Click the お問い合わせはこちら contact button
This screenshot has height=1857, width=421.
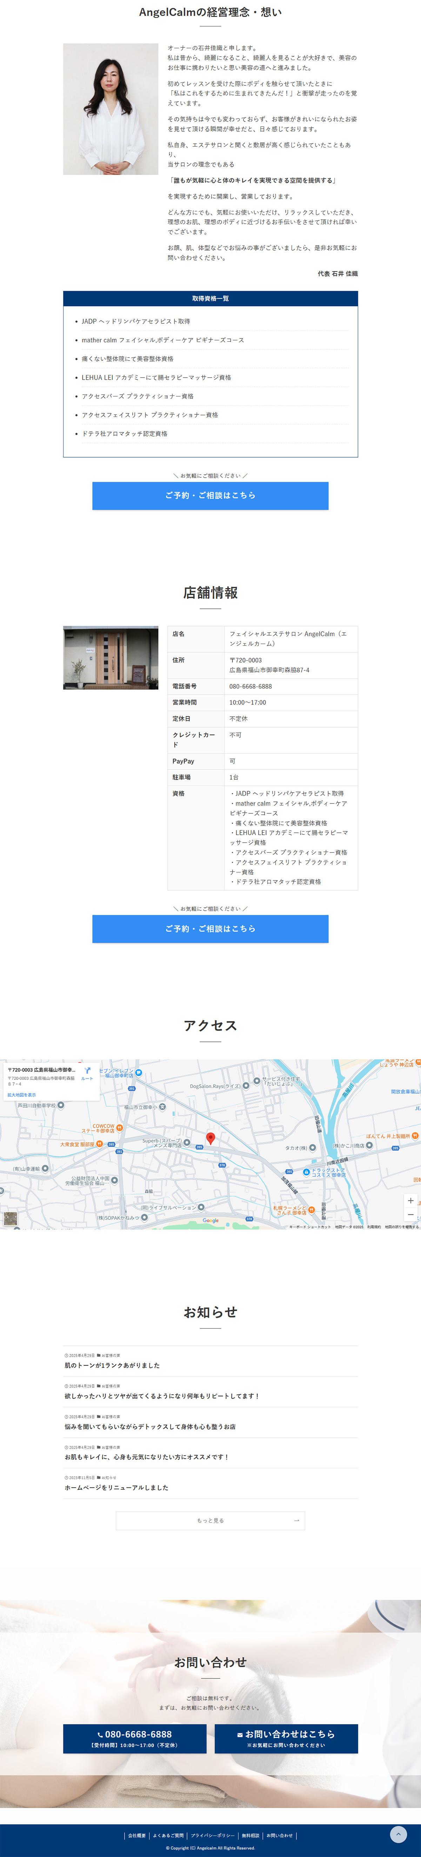[286, 1738]
